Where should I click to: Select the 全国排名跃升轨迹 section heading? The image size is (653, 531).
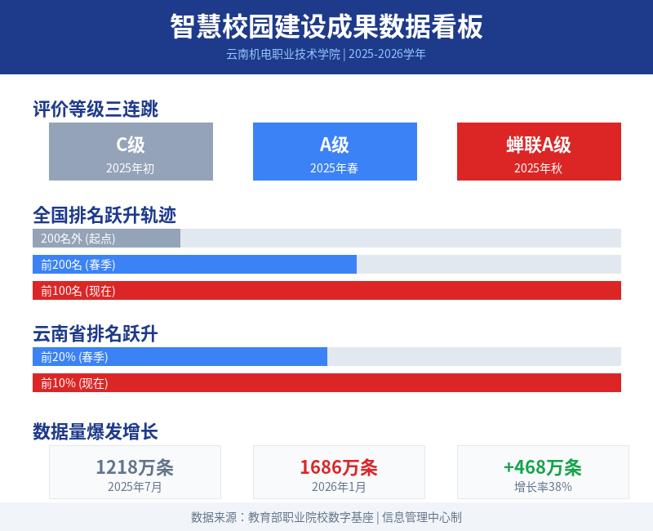(104, 215)
